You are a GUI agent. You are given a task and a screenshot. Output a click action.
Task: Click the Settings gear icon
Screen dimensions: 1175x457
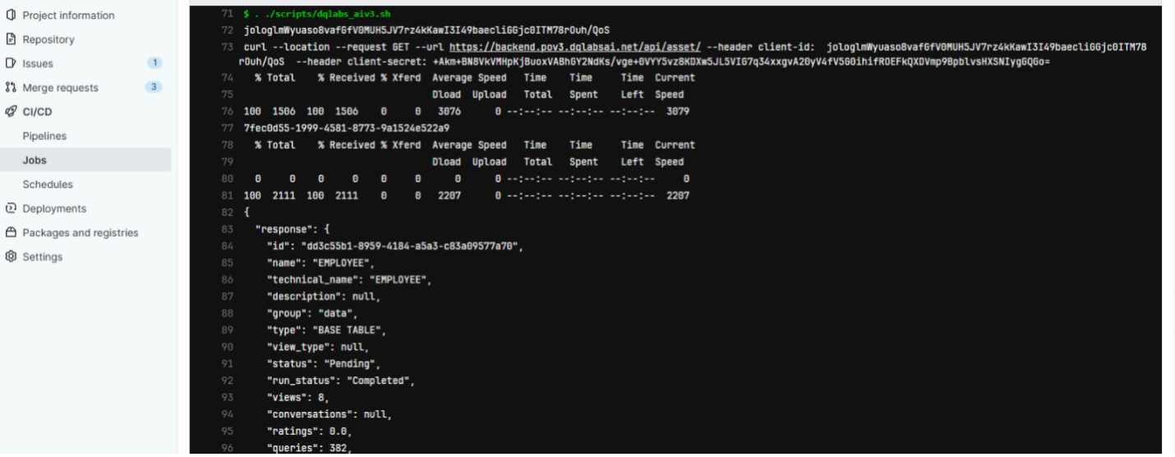tap(11, 256)
